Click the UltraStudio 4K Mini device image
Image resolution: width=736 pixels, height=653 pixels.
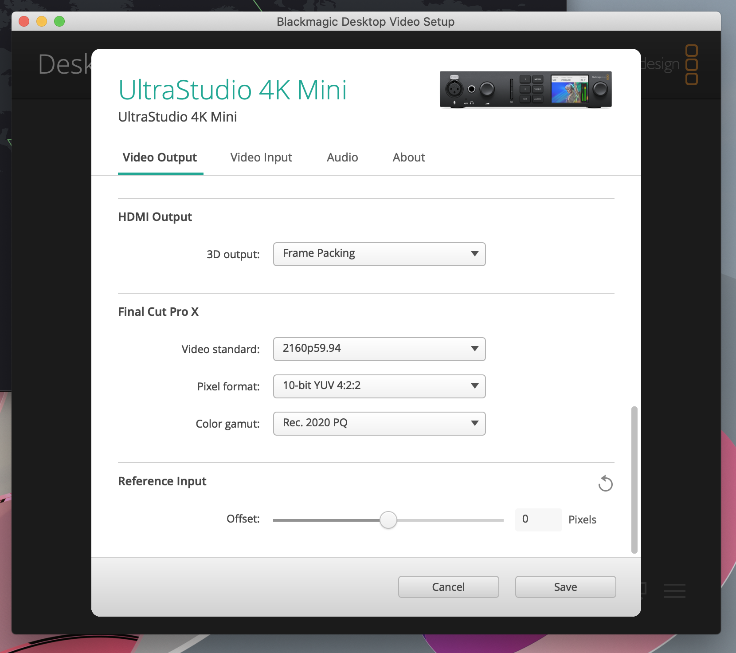[525, 90]
